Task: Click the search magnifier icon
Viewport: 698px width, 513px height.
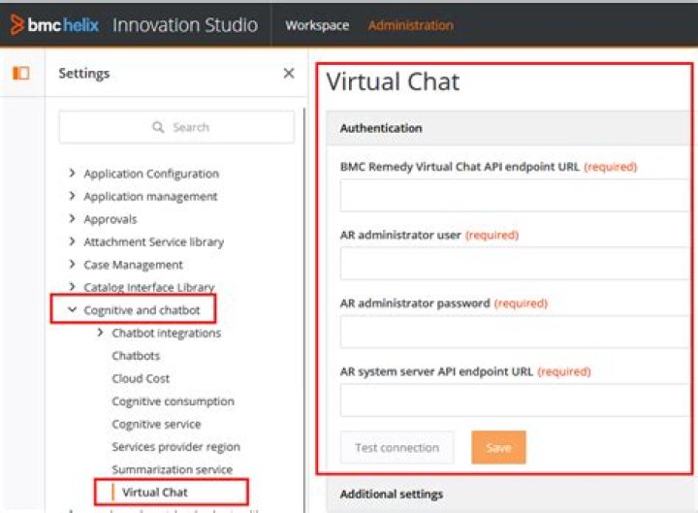Action: (x=158, y=127)
